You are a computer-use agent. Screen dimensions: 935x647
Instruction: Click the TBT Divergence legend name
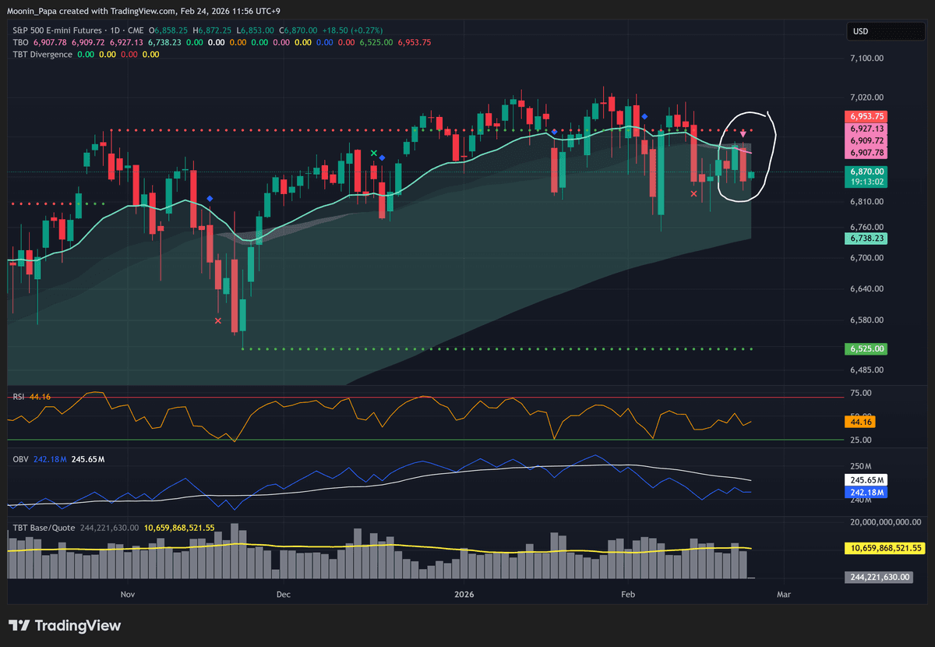(43, 55)
